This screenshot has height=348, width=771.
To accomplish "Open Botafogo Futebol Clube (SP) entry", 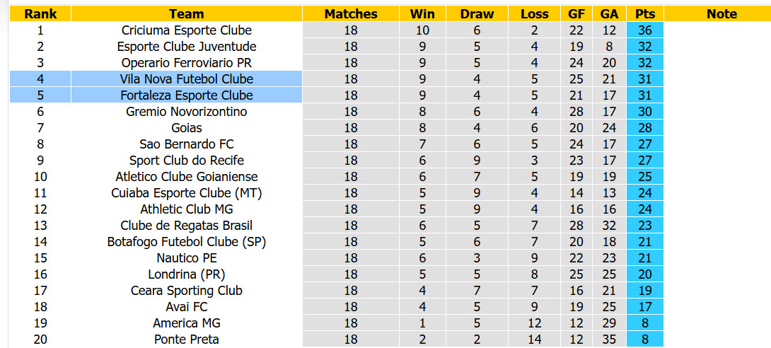I will point(187,241).
